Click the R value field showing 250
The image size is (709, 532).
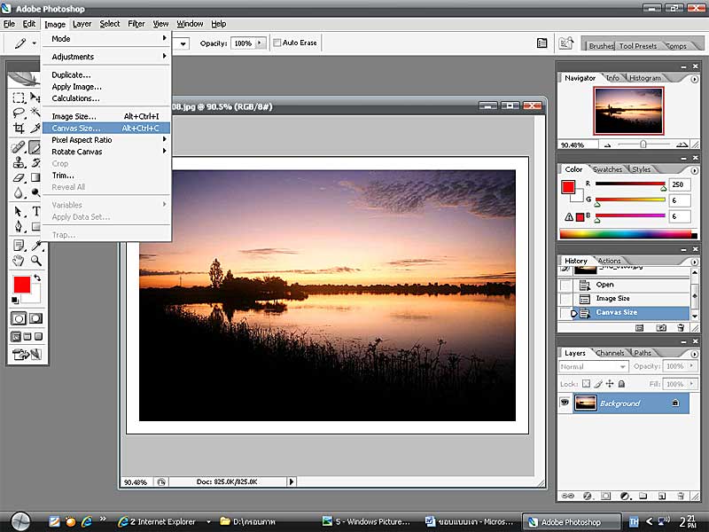680,184
